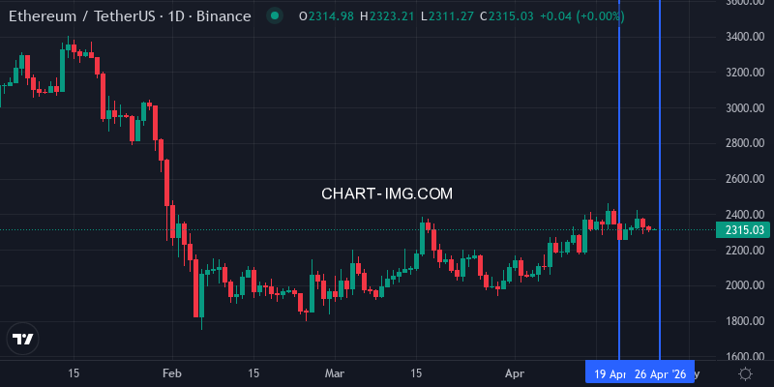The image size is (774, 387).
Task: Click the 1800.00 price axis label
Action: coord(745,321)
